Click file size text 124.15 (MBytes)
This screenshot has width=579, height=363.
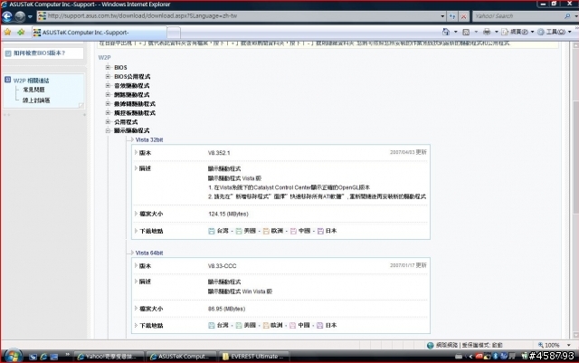click(228, 214)
